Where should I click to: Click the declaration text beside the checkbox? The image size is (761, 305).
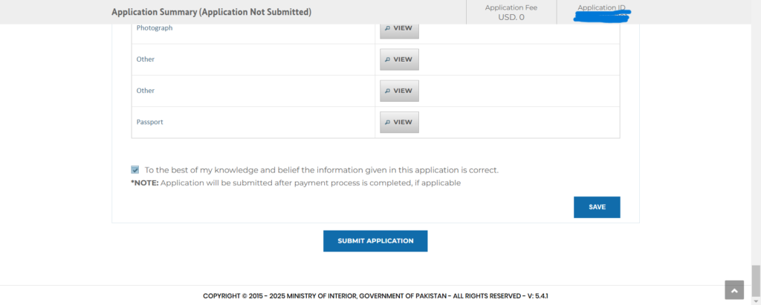321,170
